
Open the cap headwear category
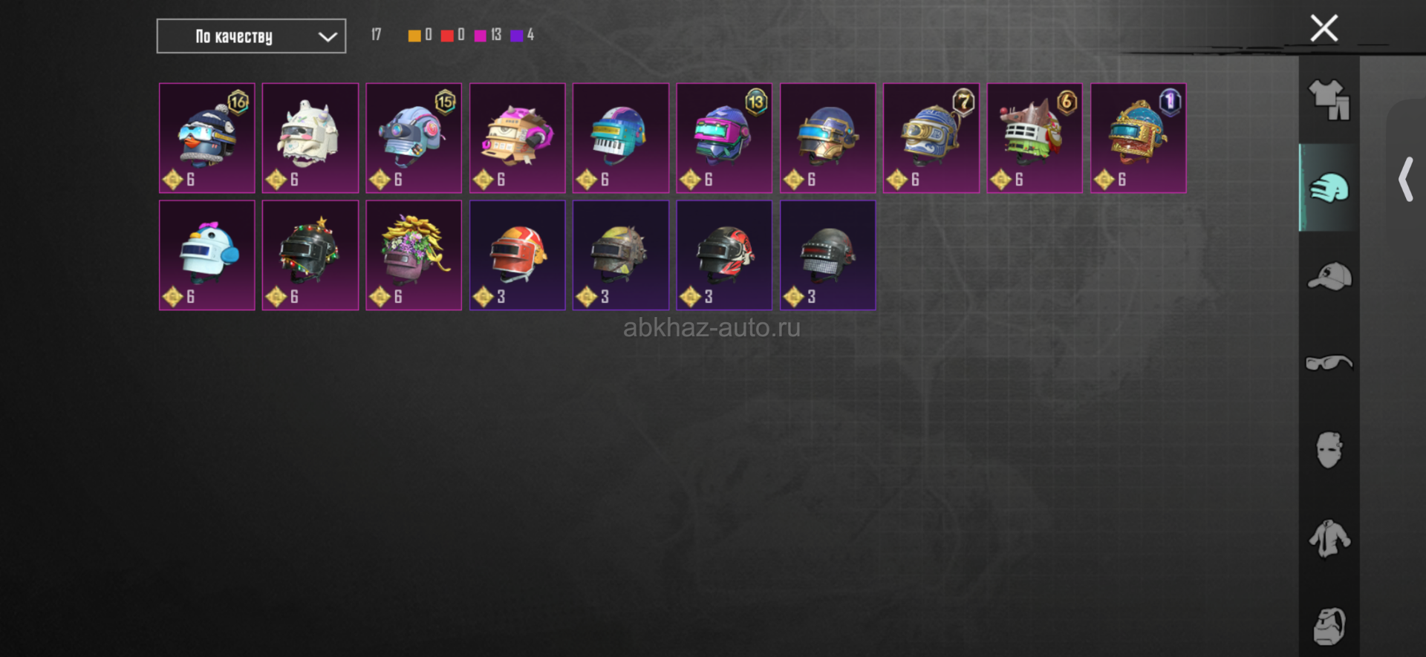point(1329,276)
